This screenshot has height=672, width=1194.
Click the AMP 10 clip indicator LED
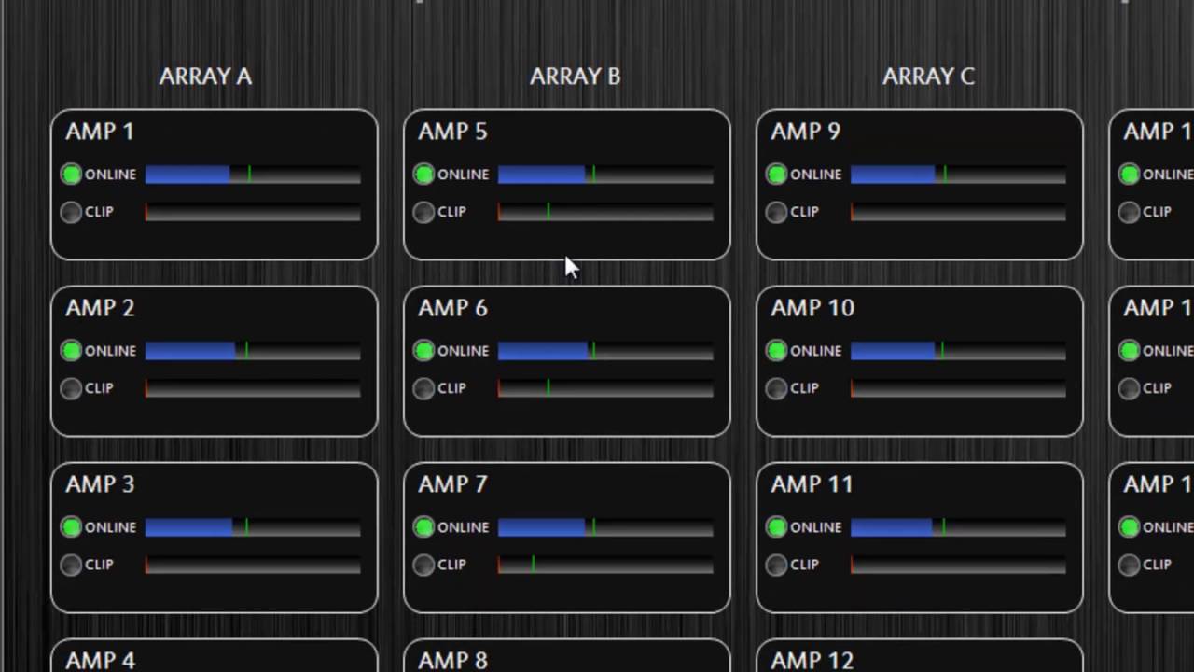click(777, 389)
